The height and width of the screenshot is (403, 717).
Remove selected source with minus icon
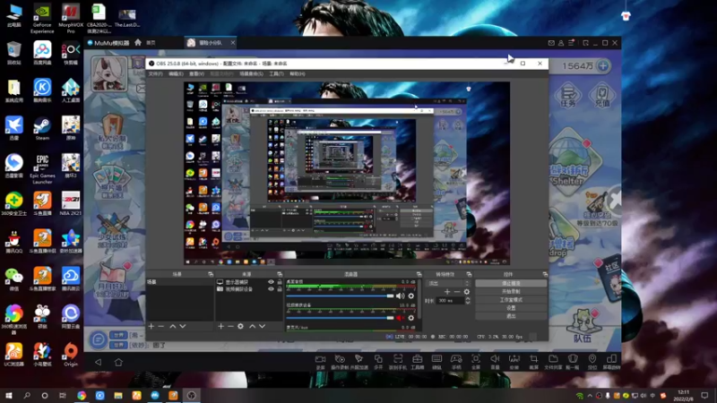[x=230, y=326]
